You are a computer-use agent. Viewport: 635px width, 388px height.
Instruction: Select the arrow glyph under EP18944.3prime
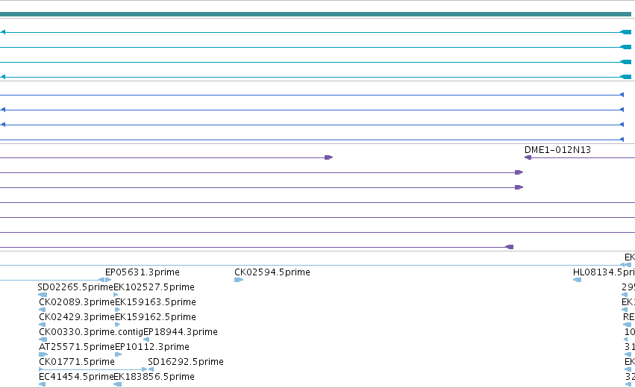[x=146, y=339]
